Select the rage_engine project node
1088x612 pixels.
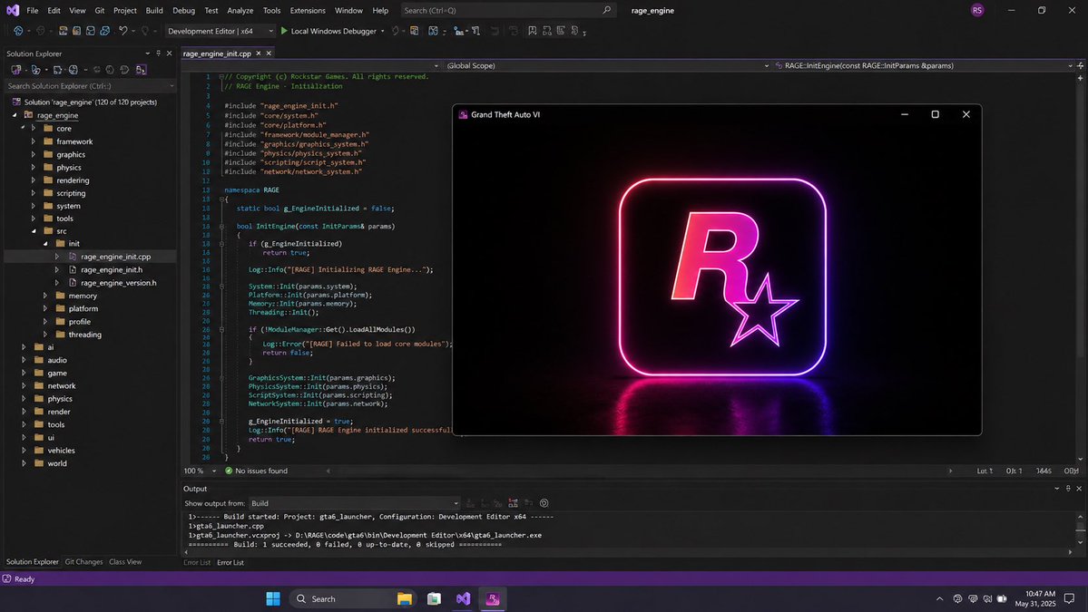pyautogui.click(x=57, y=116)
